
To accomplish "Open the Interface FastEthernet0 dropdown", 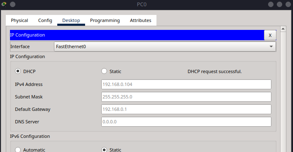I will 165,47.
